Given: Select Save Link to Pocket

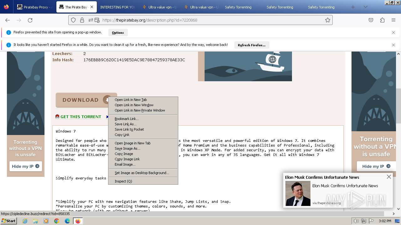Looking at the screenshot, I should tap(143, 129).
